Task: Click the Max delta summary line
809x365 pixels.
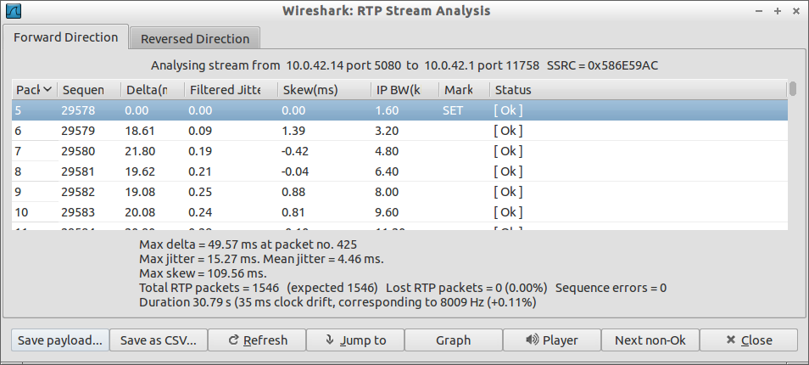Action: (x=248, y=244)
